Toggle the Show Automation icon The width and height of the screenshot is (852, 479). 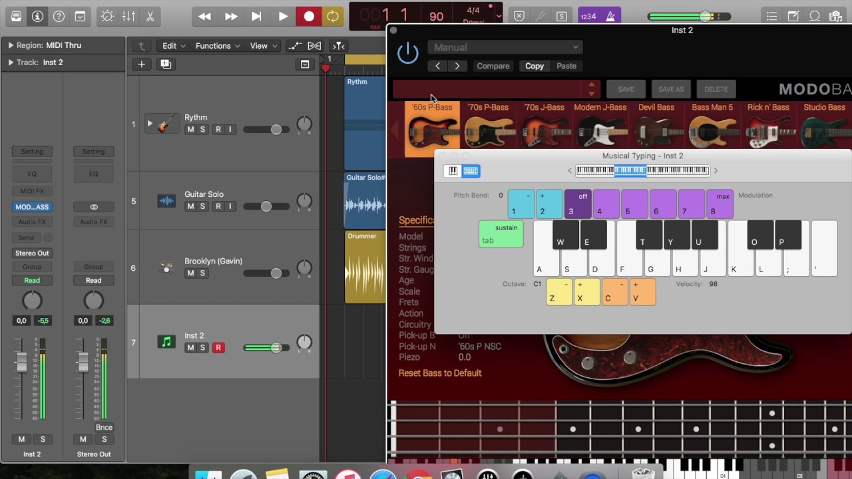click(x=294, y=46)
